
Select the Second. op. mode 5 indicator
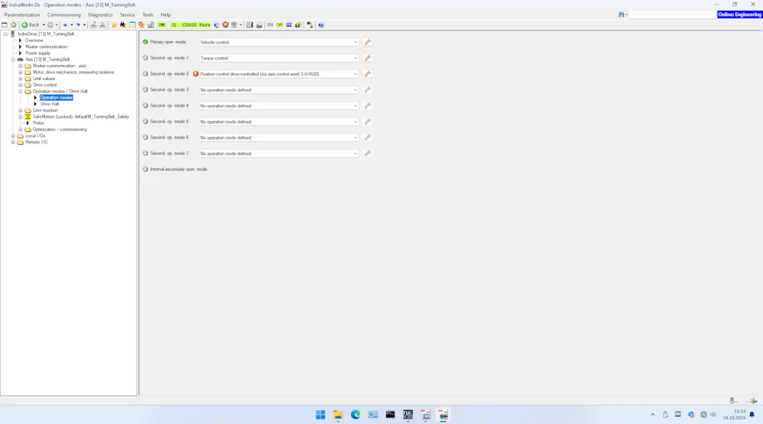coord(146,121)
